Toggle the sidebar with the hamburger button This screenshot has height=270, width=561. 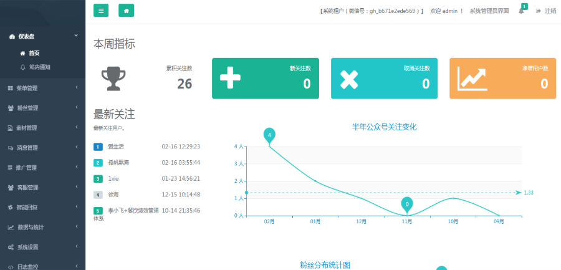[101, 11]
